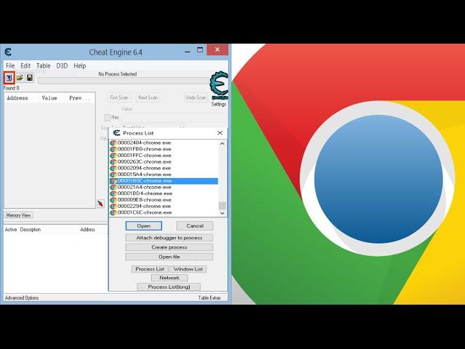
Task: Open the File menu
Action: pyautogui.click(x=10, y=65)
